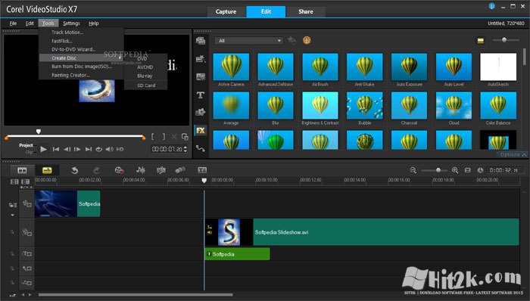
Task: Choose Blu-ray in Create Disc submenu
Action: click(145, 76)
